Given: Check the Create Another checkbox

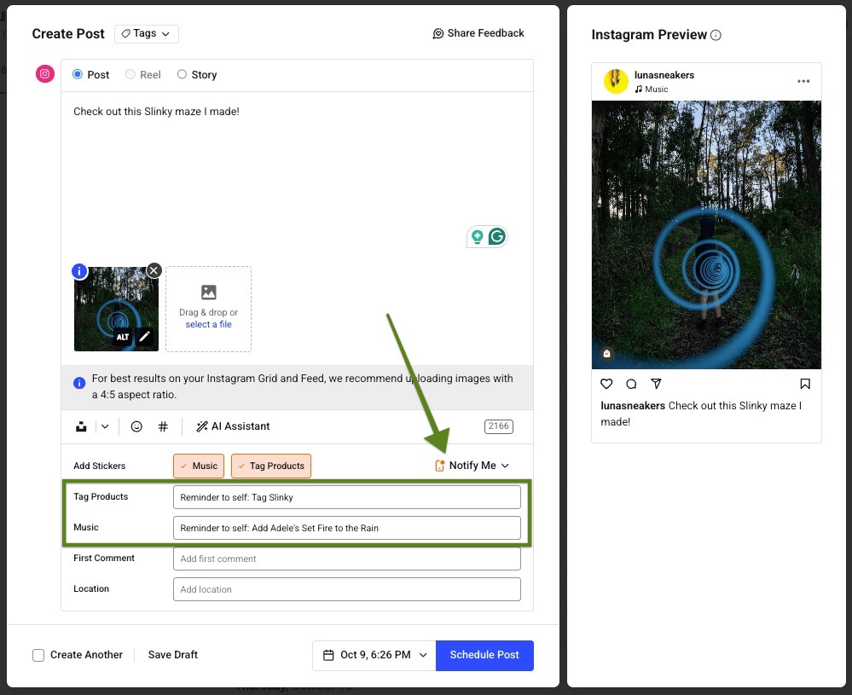Looking at the screenshot, I should pyautogui.click(x=38, y=655).
